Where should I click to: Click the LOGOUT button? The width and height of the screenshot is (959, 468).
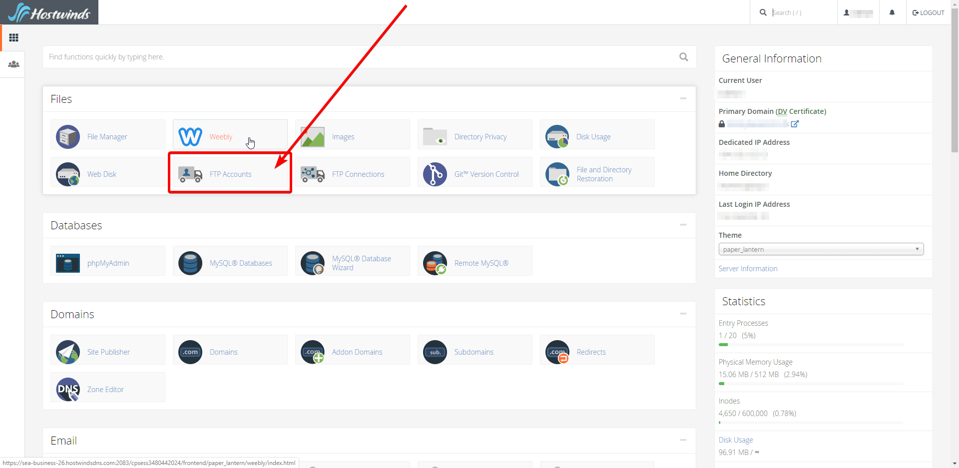(x=929, y=12)
